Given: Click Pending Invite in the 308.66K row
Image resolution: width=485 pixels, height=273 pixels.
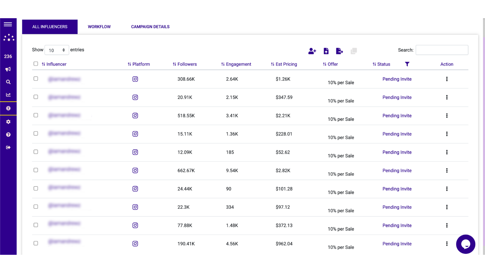Looking at the screenshot, I should click(x=397, y=79).
